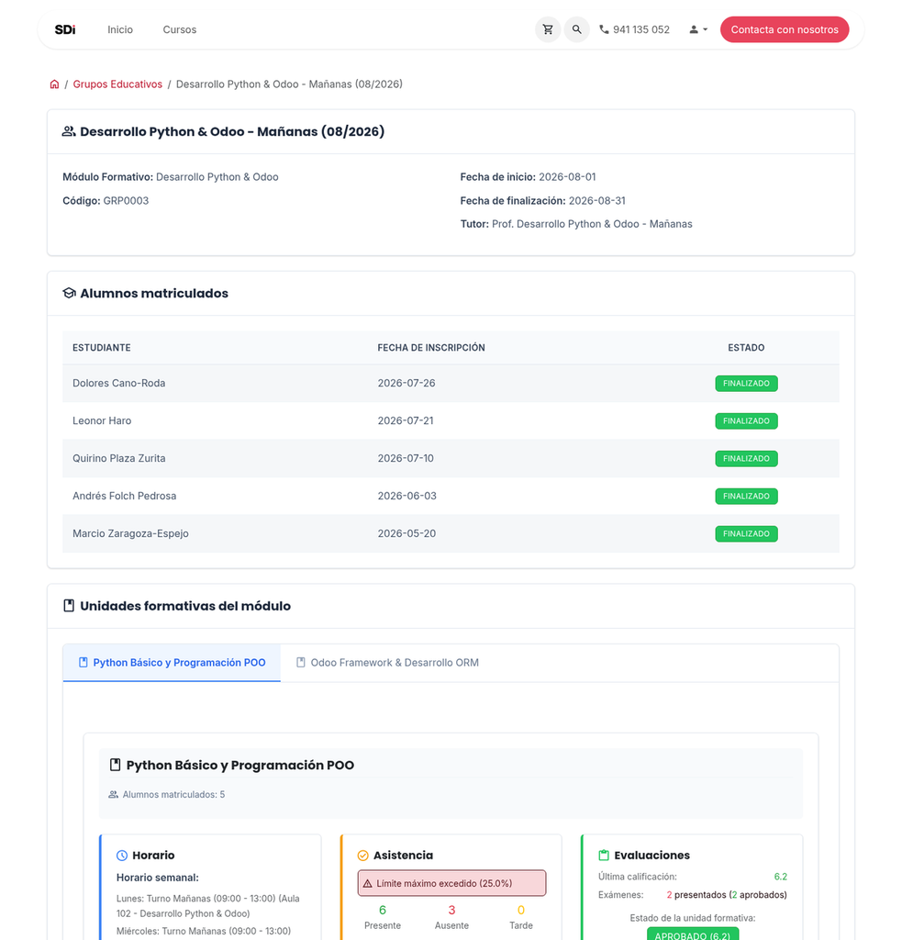Click the student name Andrés Folch Pedrosa

click(124, 496)
